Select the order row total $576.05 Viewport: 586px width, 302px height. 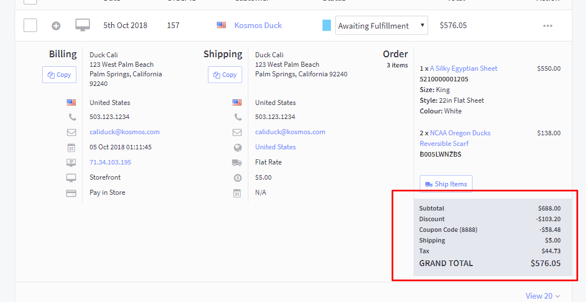pyautogui.click(x=453, y=25)
